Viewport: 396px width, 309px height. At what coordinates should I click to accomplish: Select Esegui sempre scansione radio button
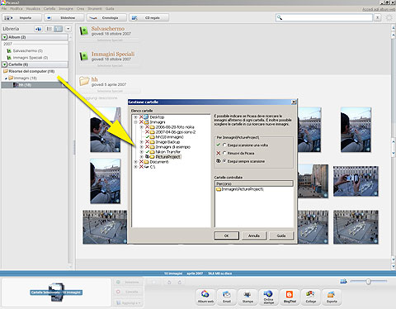point(224,161)
